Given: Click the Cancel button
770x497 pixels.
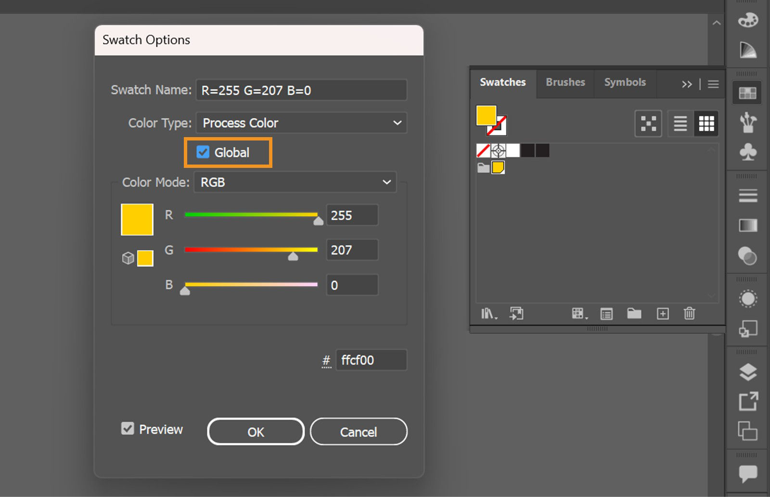Looking at the screenshot, I should coord(358,432).
